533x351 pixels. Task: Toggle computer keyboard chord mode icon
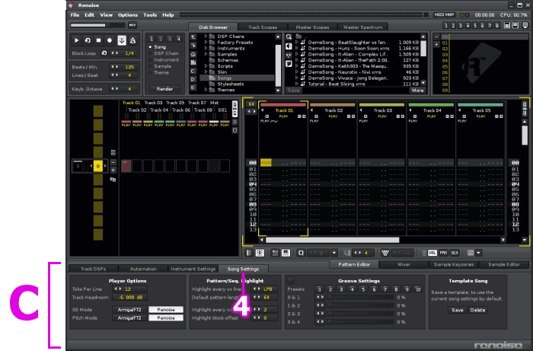(385, 253)
